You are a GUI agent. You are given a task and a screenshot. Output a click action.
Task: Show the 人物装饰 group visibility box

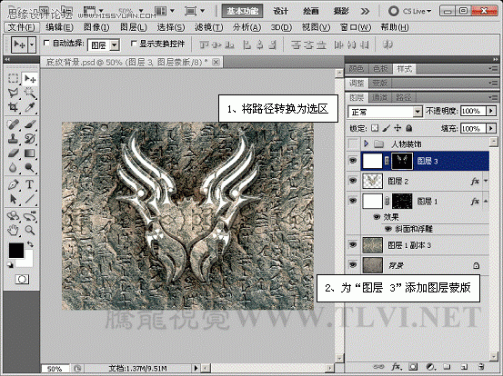tap(353, 143)
